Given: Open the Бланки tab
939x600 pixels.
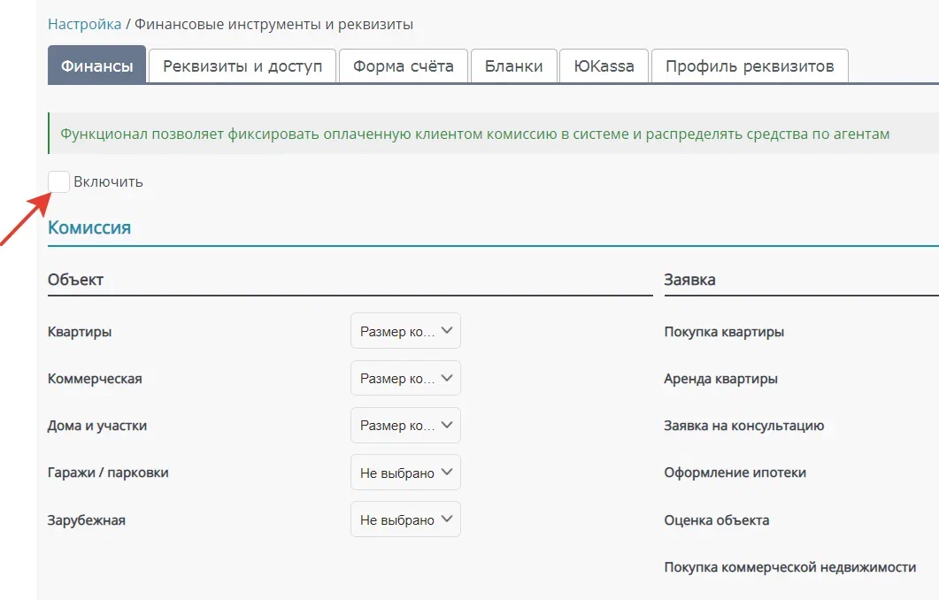Looking at the screenshot, I should 514,65.
